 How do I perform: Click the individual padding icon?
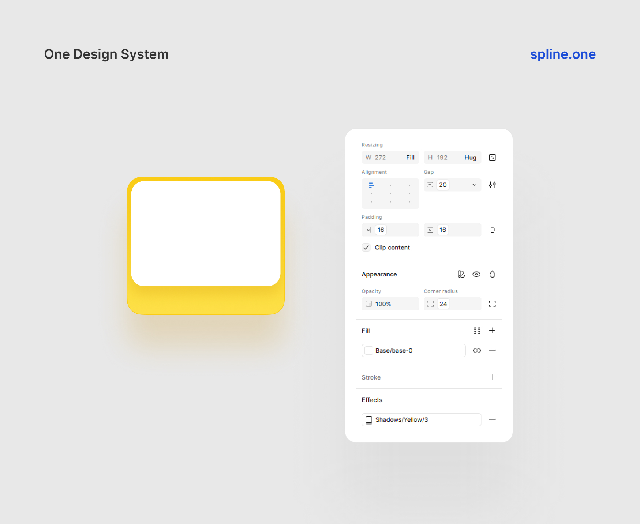pos(492,230)
